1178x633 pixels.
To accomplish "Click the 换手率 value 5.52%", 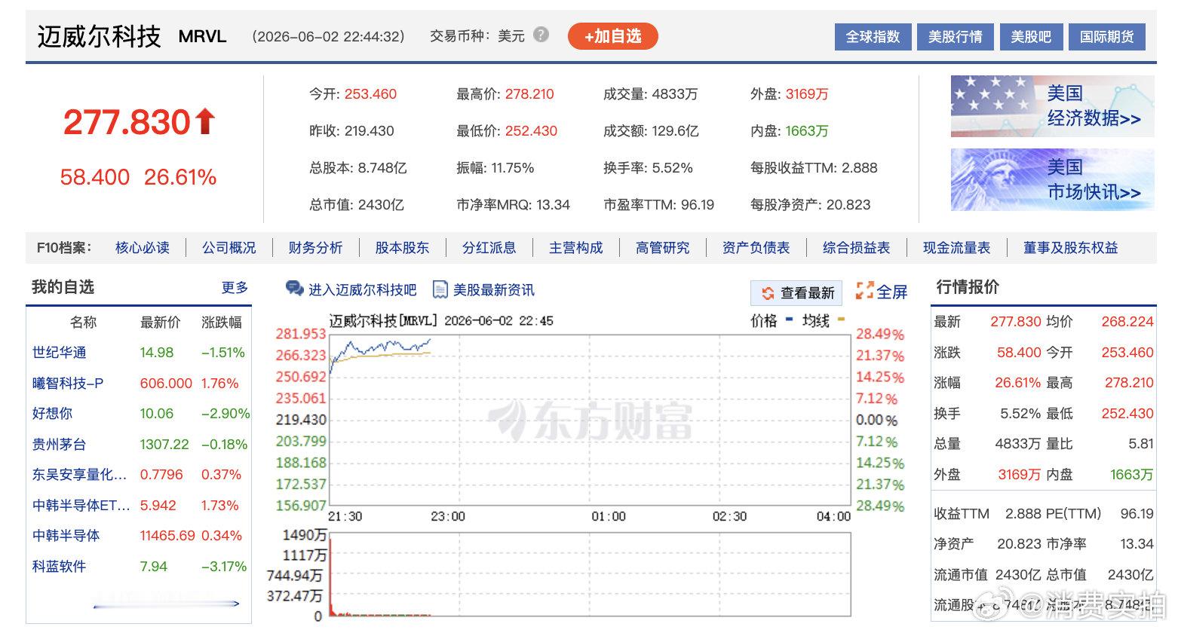I will point(673,168).
